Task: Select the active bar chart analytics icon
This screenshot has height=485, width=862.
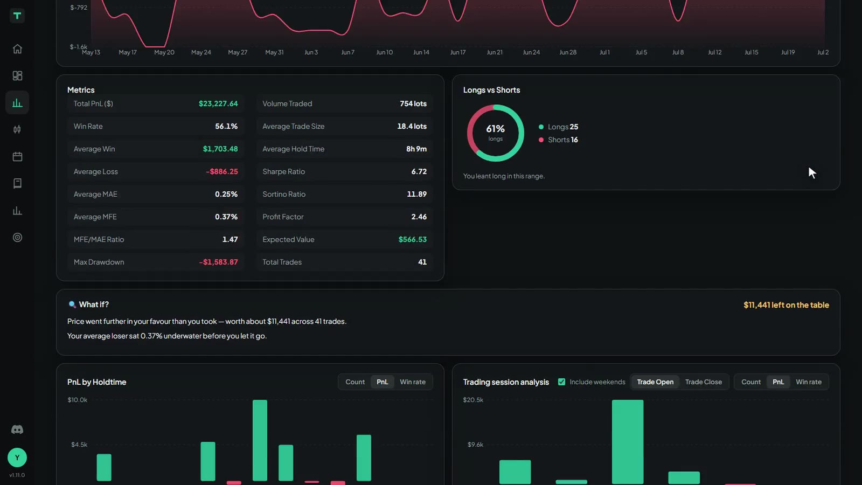Action: (x=17, y=102)
